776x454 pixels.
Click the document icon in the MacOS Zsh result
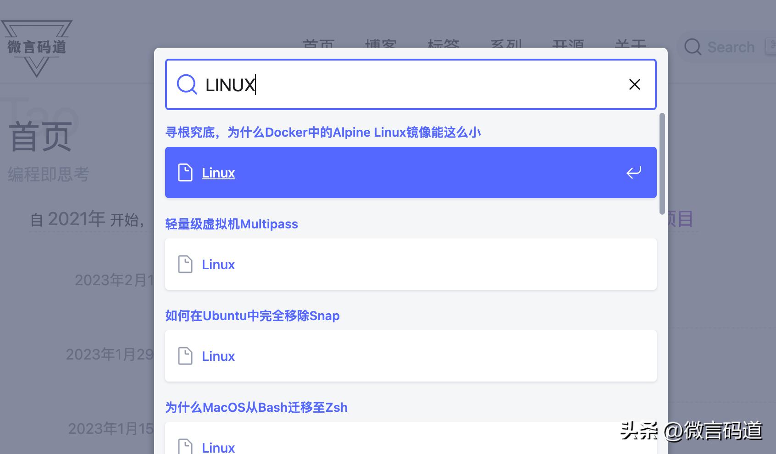(185, 447)
